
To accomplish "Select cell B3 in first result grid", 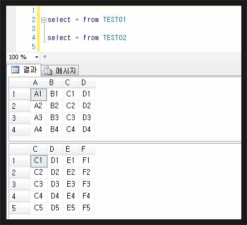I will pyautogui.click(x=54, y=118).
